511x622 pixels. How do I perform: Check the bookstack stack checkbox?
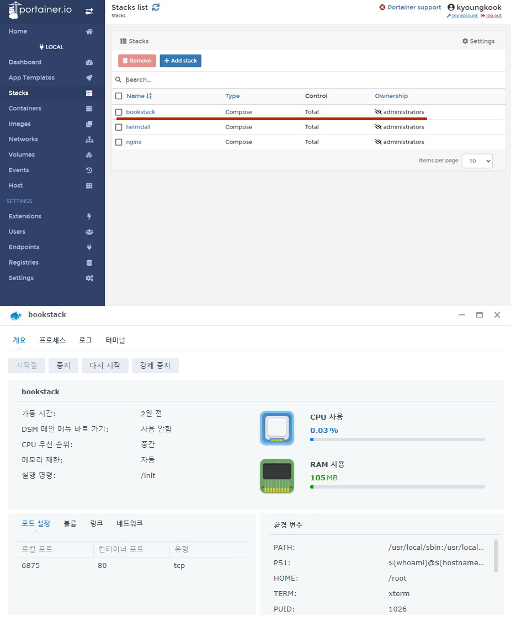119,112
